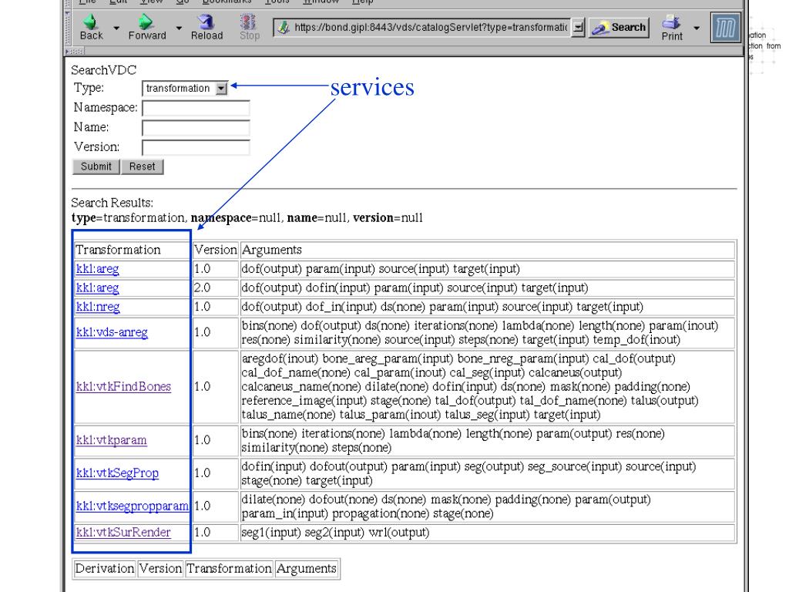
Task: Open the kkl:vds-anreg transformation link
Action: 112,332
